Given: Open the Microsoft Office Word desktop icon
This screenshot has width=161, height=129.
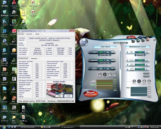Looking at the screenshot, I should click(5, 62).
